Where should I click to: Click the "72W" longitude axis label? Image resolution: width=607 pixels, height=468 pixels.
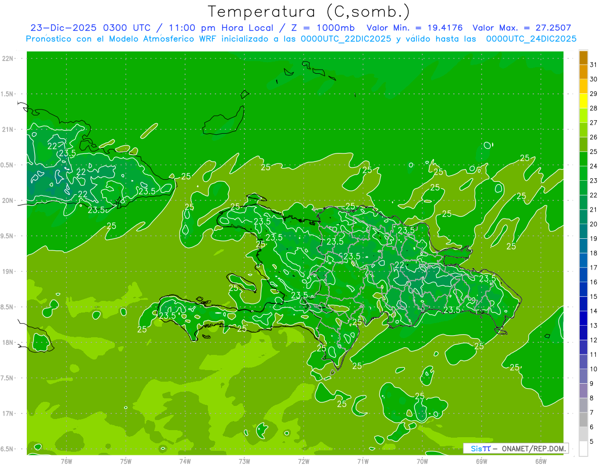click(303, 461)
